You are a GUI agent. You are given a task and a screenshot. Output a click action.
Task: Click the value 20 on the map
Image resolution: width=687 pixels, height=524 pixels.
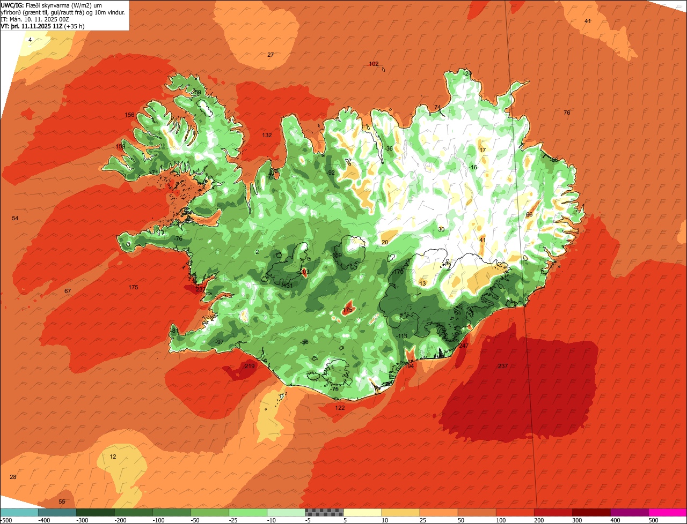[x=385, y=242]
